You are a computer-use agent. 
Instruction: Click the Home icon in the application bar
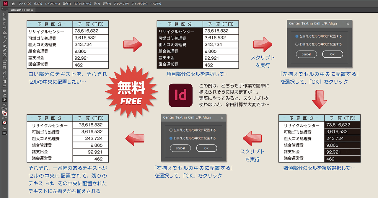[x=13, y=4]
